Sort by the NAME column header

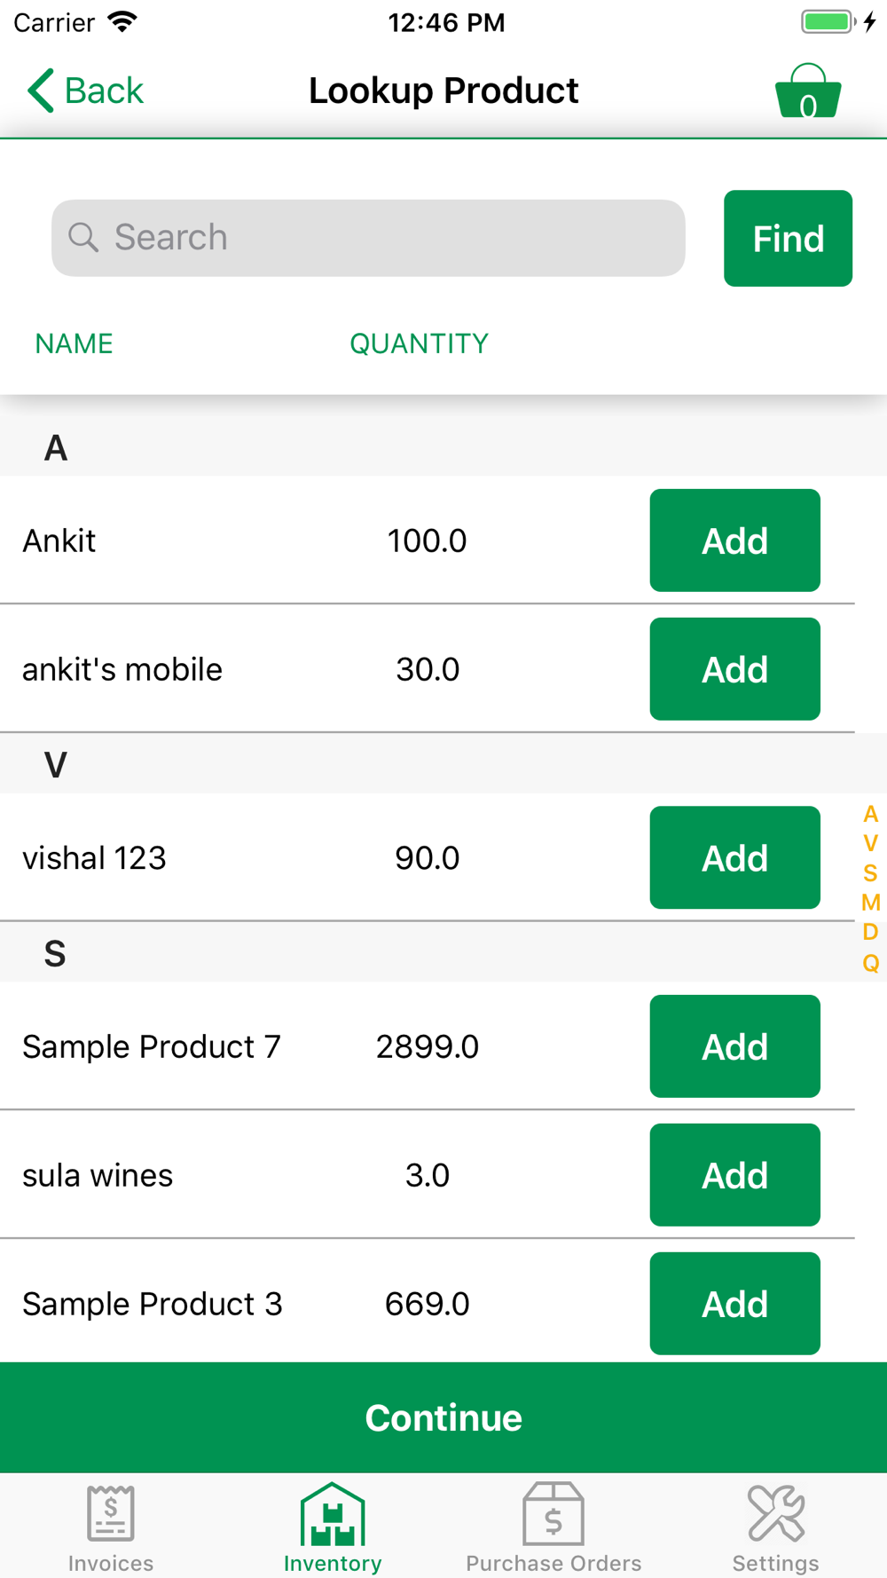(74, 343)
